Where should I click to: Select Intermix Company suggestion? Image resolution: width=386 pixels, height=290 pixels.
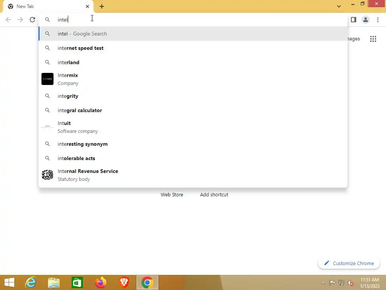click(193, 79)
